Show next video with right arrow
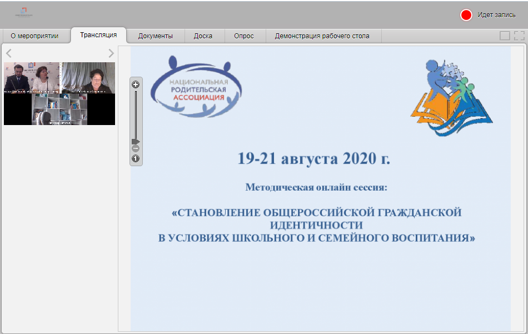 [111, 53]
